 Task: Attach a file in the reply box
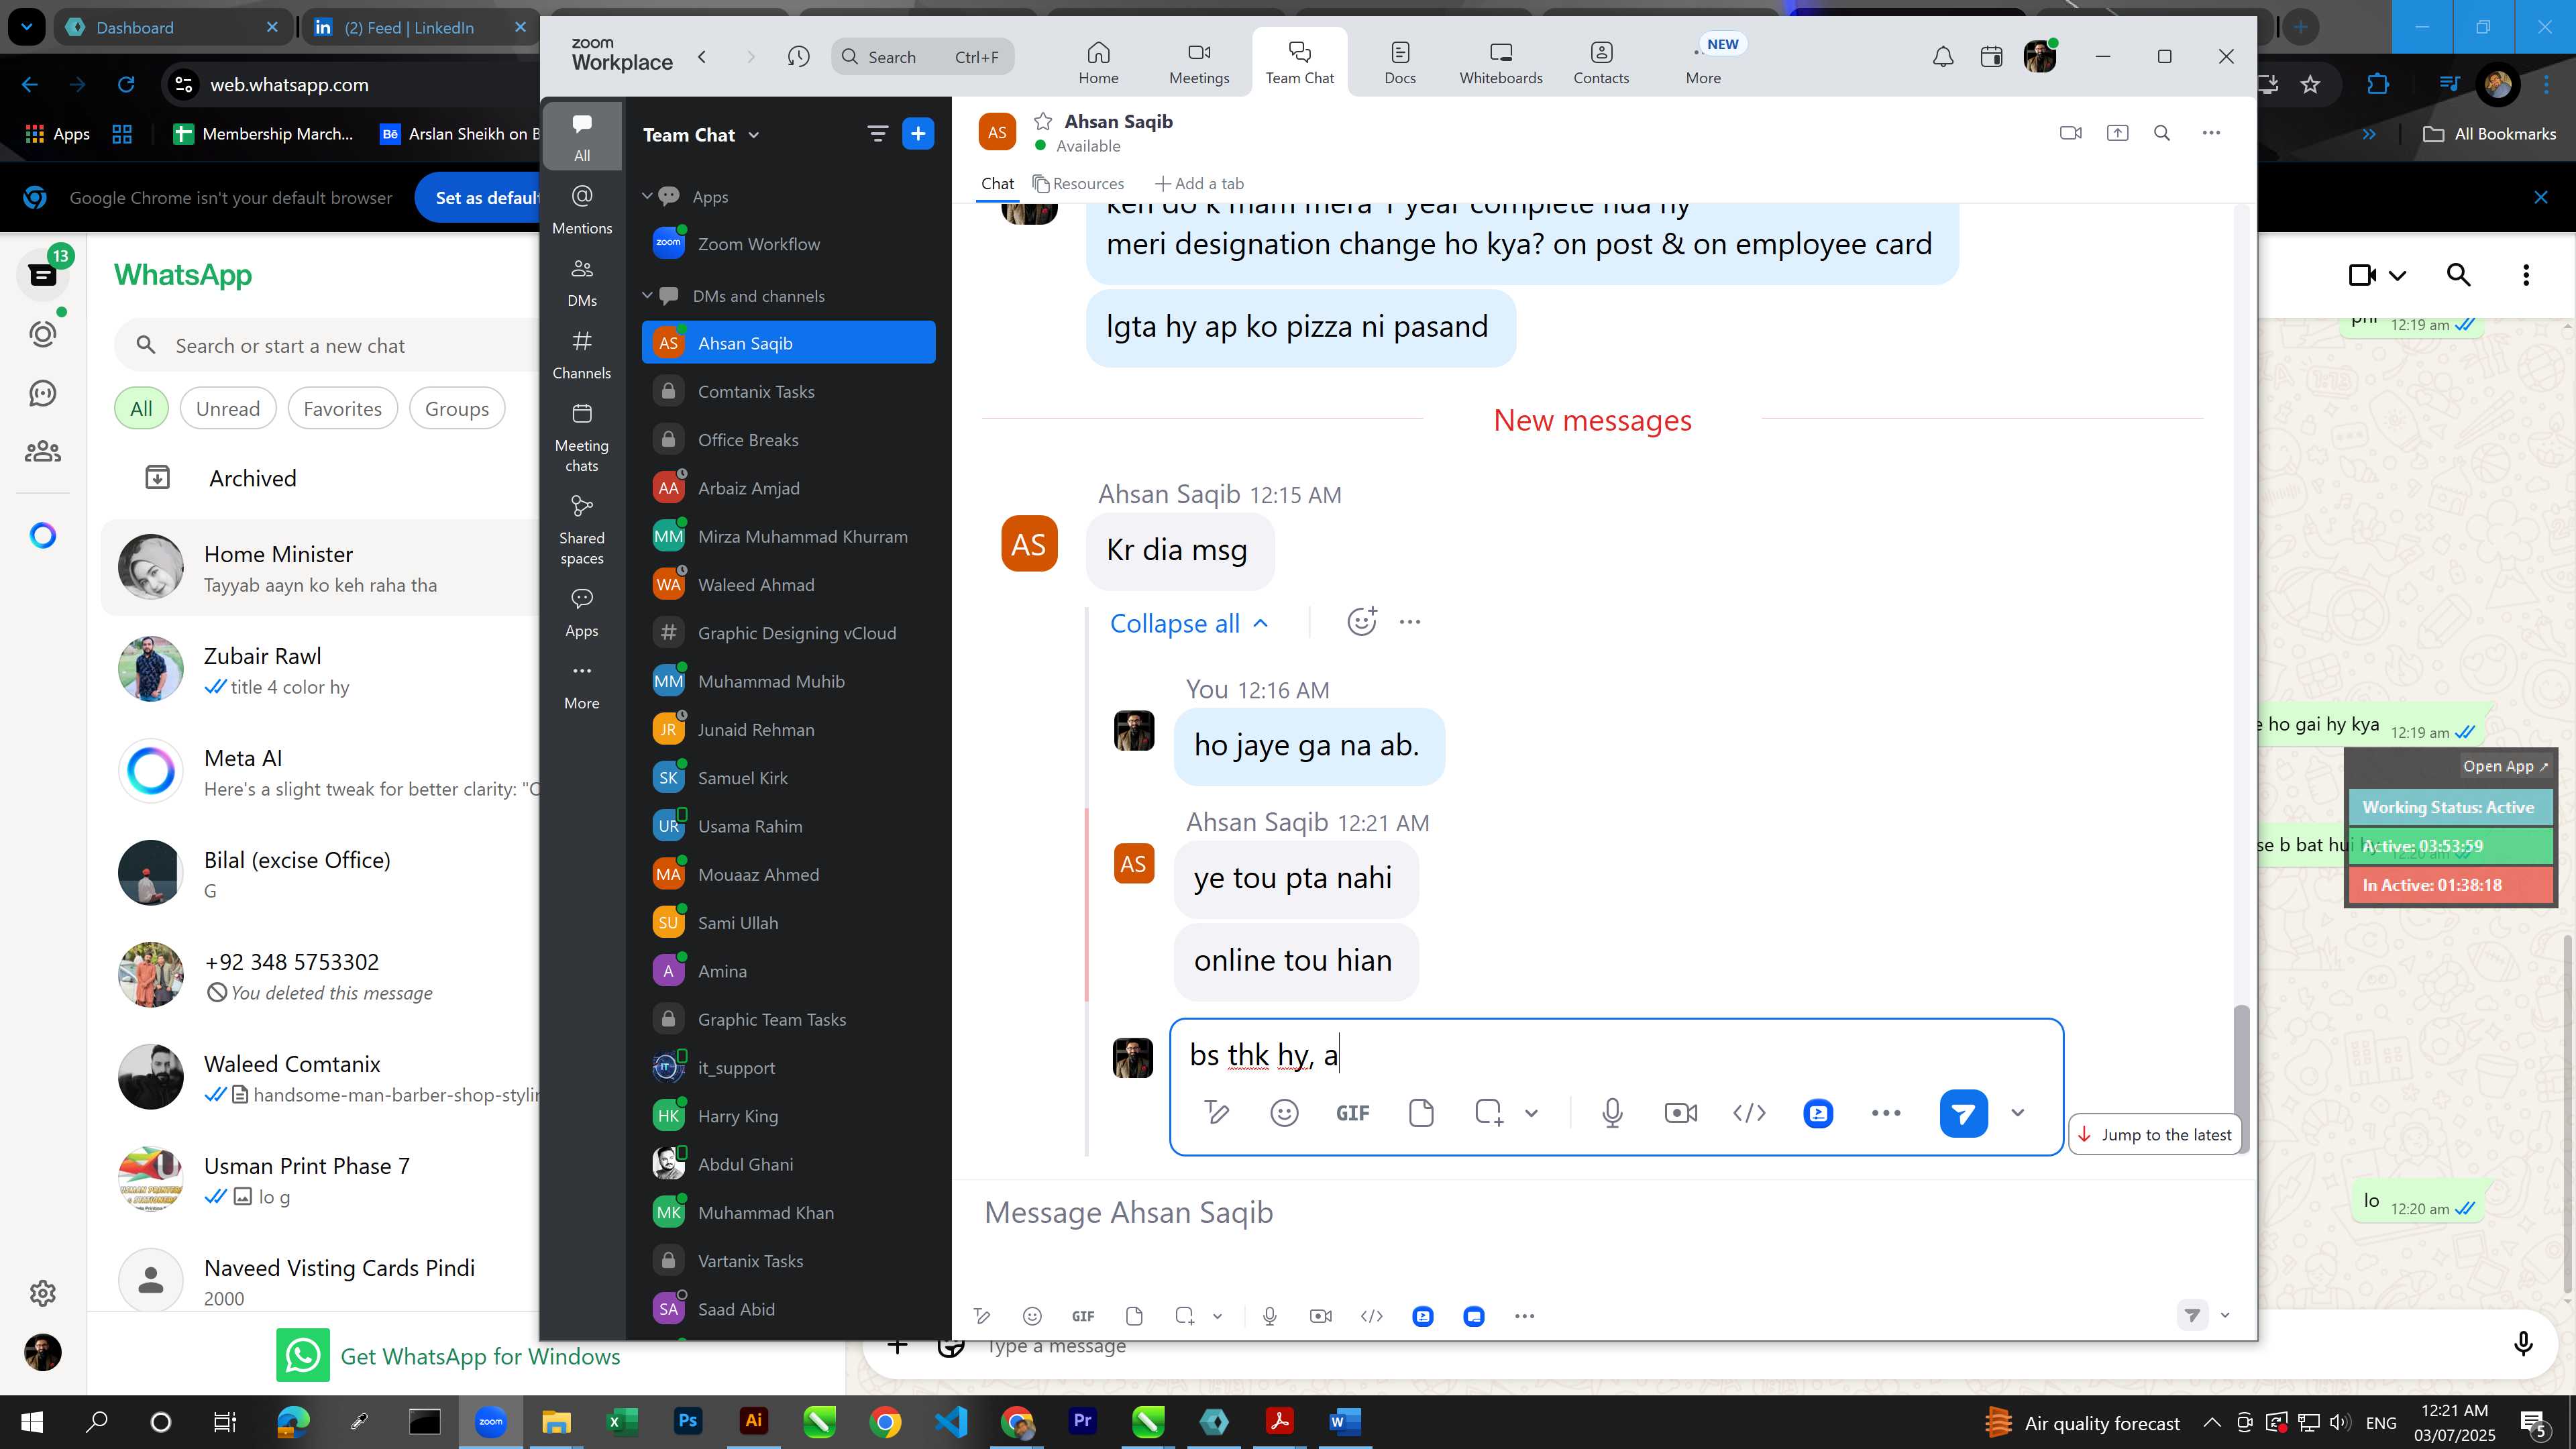[1420, 1113]
